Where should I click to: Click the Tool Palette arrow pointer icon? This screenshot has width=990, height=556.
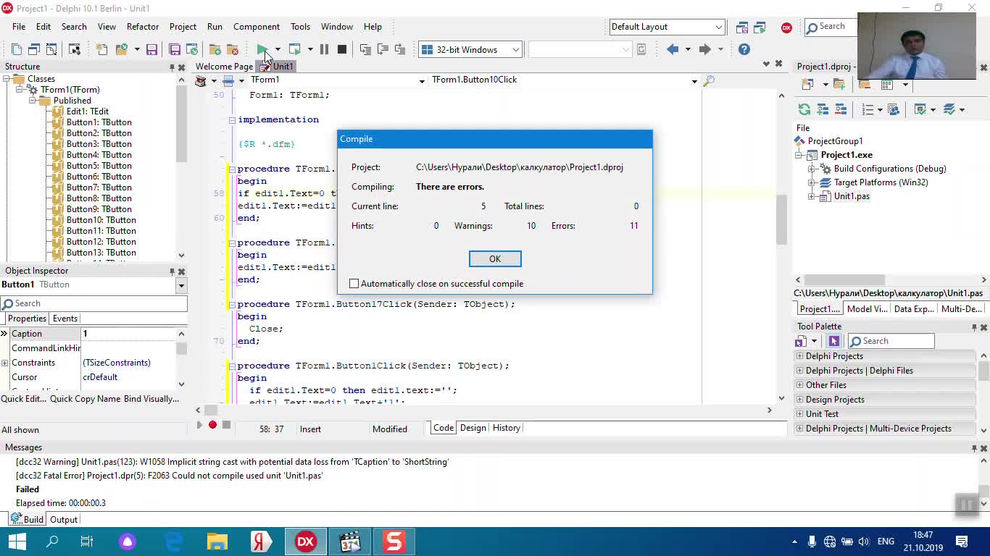point(833,341)
